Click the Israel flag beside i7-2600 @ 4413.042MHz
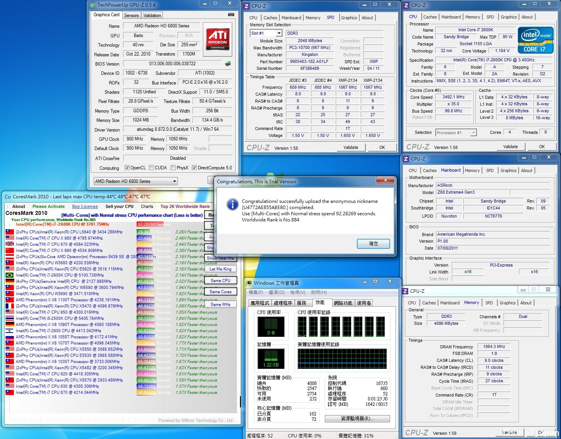 pos(10,331)
